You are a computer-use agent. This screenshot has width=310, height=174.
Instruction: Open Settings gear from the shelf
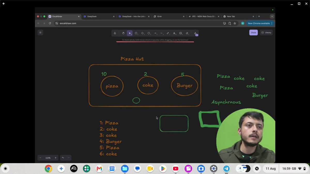(214, 169)
